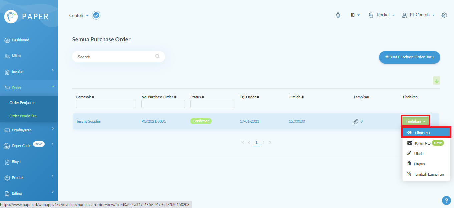Click the verified checkmark badge beside Contoh

tap(96, 15)
